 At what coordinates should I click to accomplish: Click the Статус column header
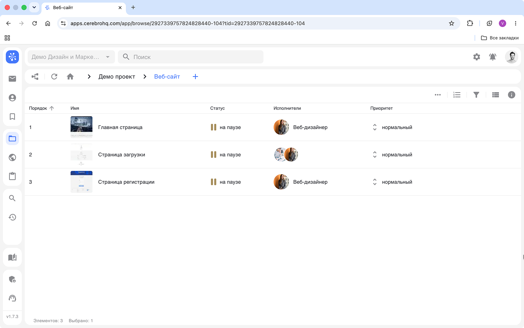tap(218, 108)
